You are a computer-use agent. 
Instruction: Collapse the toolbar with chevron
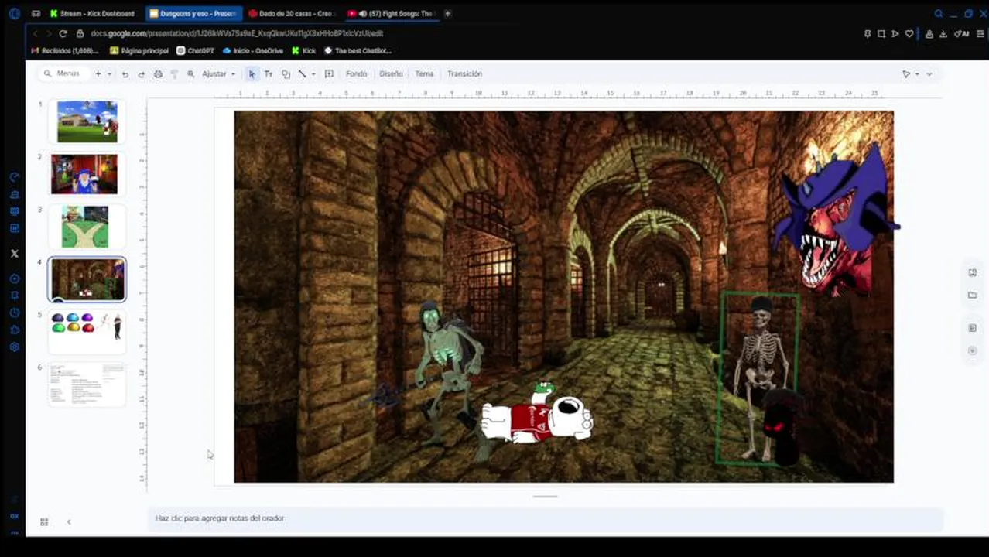coord(929,74)
